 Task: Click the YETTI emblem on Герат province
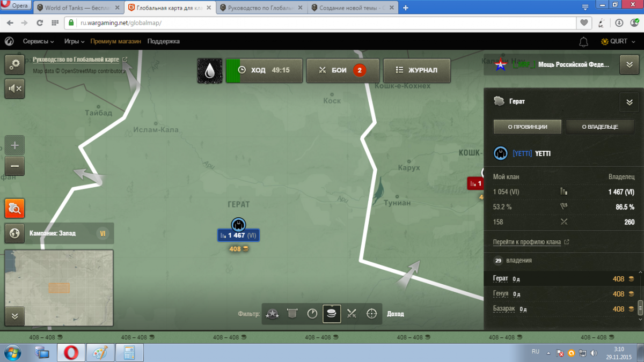click(x=239, y=224)
